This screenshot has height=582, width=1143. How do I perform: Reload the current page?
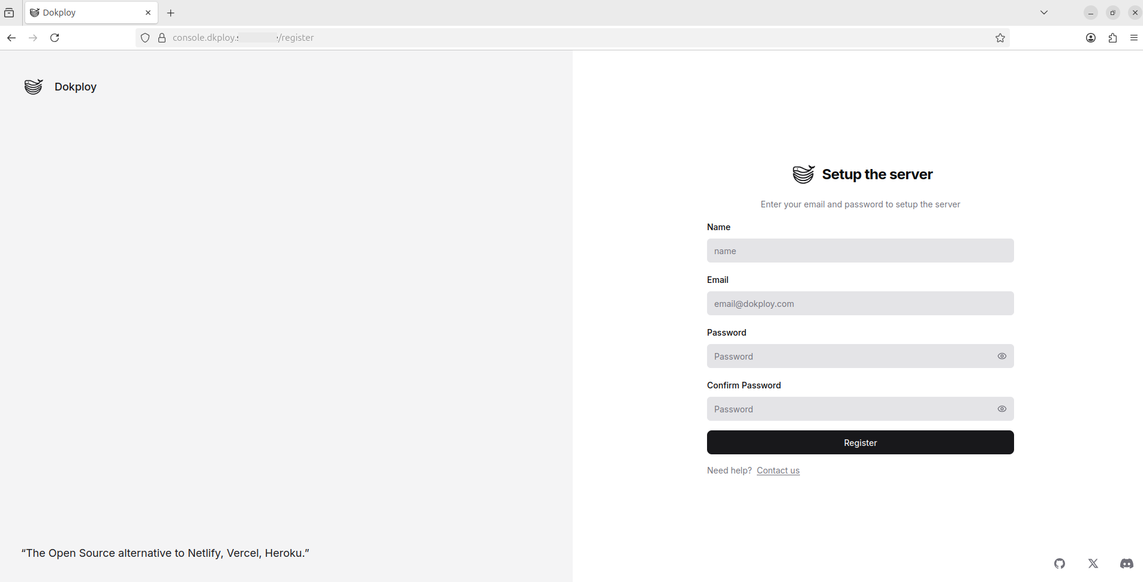pyautogui.click(x=55, y=38)
